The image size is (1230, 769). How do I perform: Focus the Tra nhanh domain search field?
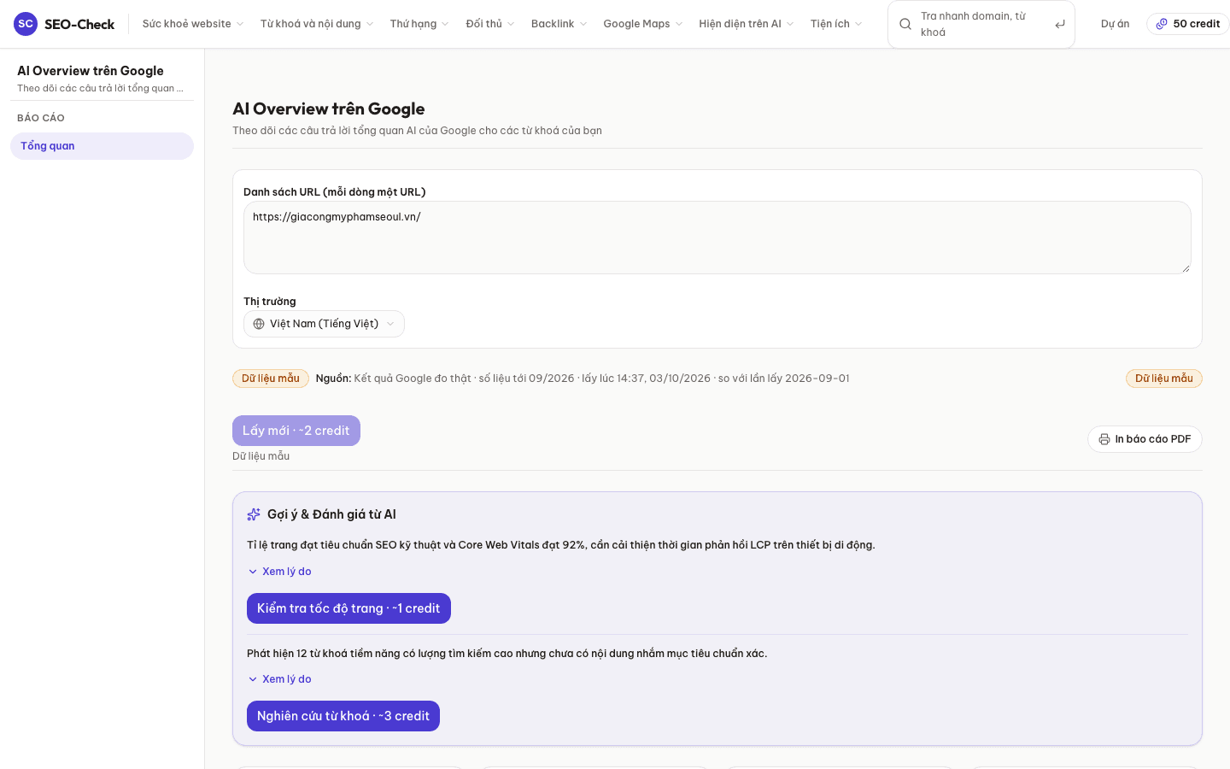coord(981,24)
